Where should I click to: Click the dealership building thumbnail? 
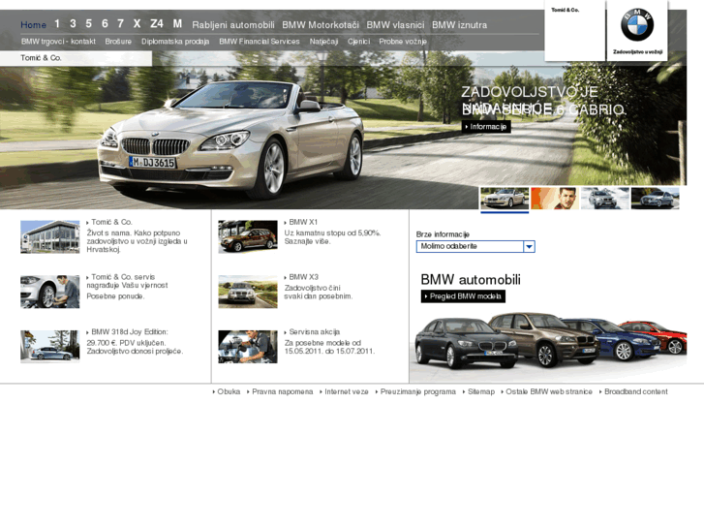(49, 236)
